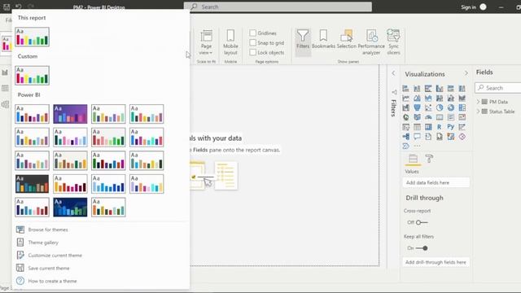Insert a matrix visual
The height and width of the screenshot is (293, 521).
click(428, 127)
